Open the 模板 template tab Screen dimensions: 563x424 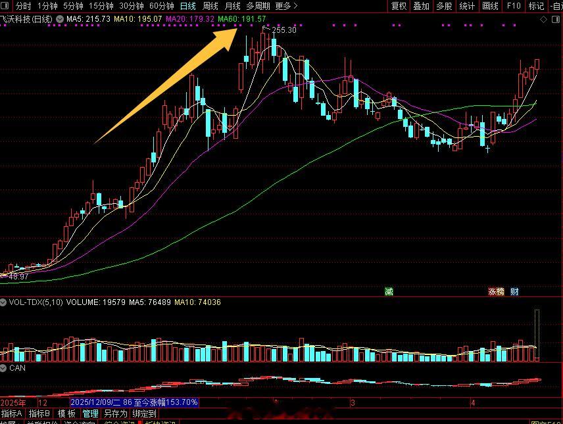click(x=67, y=413)
